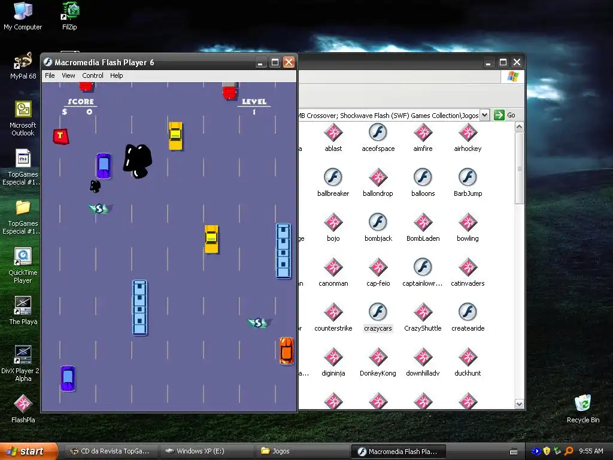This screenshot has height=460, width=613.
Task: Click the security shield tray icon
Action: pyautogui.click(x=547, y=451)
